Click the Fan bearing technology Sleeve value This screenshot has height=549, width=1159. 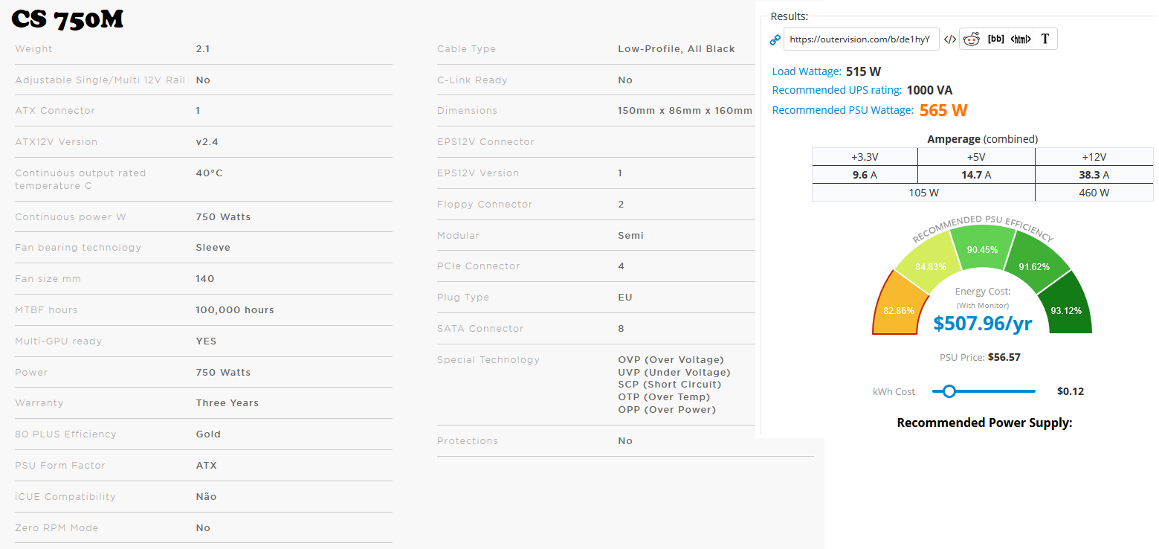[x=213, y=247]
